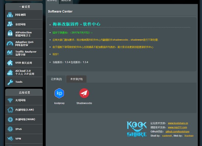Click the Traffic Analyzer menu label

click(26, 53)
